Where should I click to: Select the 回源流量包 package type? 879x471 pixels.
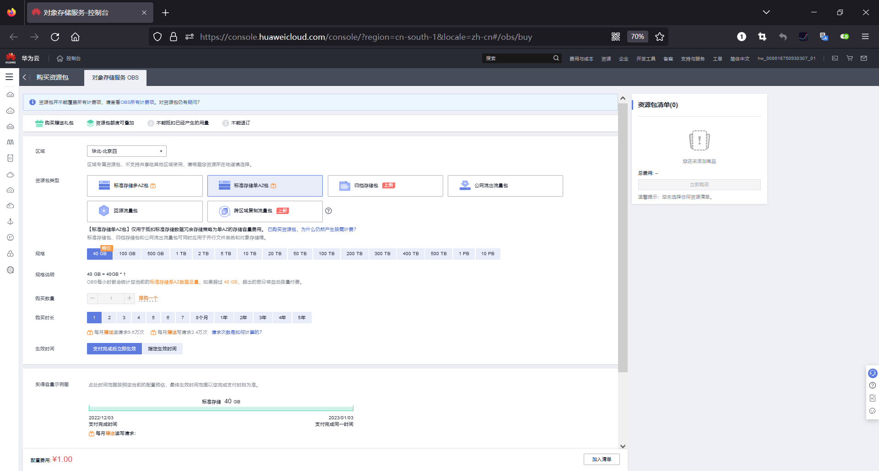(145, 211)
